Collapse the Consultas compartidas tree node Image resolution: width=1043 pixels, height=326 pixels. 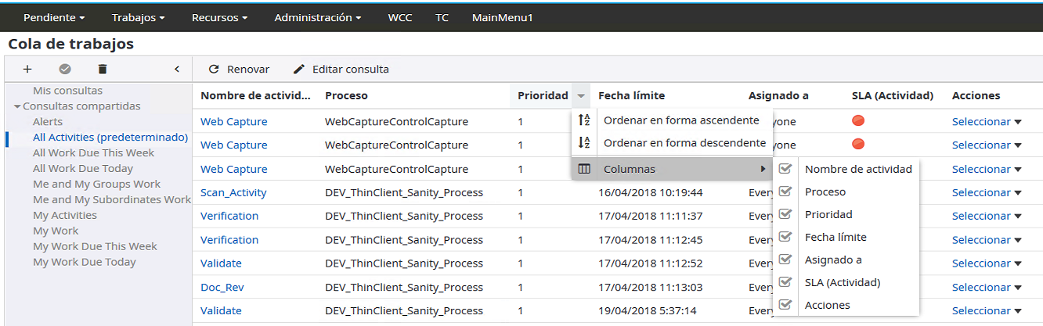tap(17, 106)
